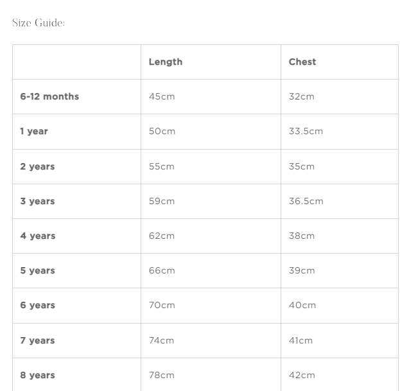Click the 39cm chest value
The width and height of the screenshot is (400, 391).
coord(302,270)
